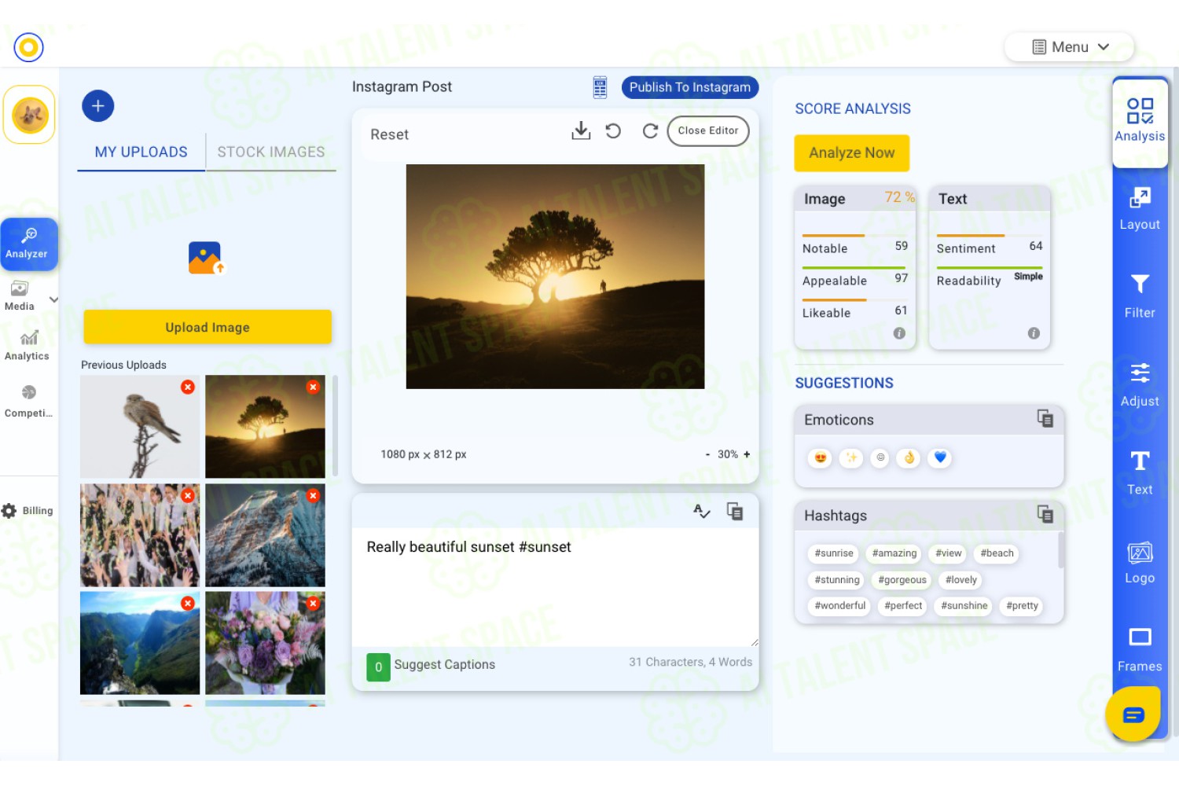1179x786 pixels.
Task: Delete the snowy mountain upload
Action: (313, 495)
